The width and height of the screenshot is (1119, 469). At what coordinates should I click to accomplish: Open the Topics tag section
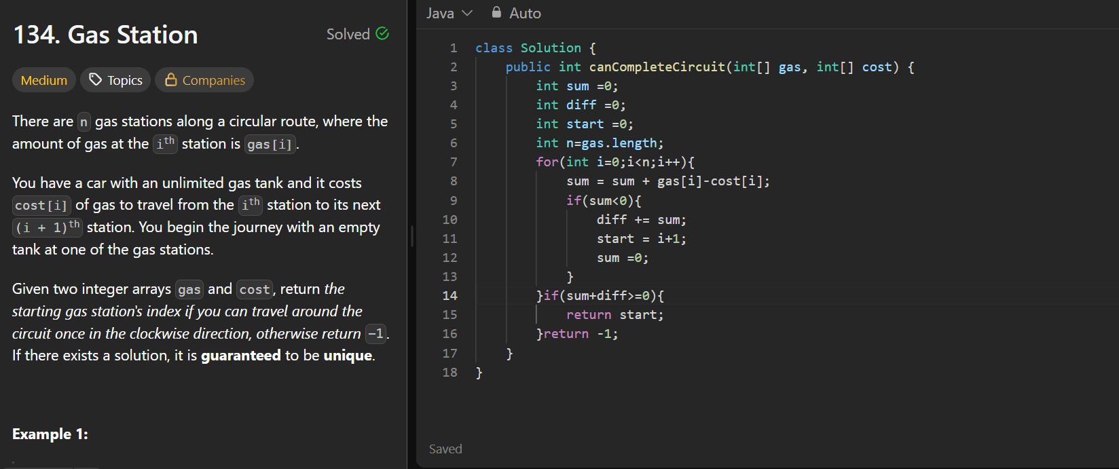115,80
